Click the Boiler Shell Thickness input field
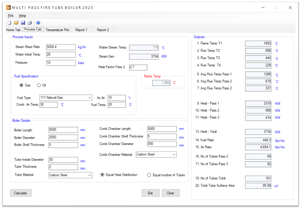Viewport: 301px width, 209px height. tap(63, 145)
